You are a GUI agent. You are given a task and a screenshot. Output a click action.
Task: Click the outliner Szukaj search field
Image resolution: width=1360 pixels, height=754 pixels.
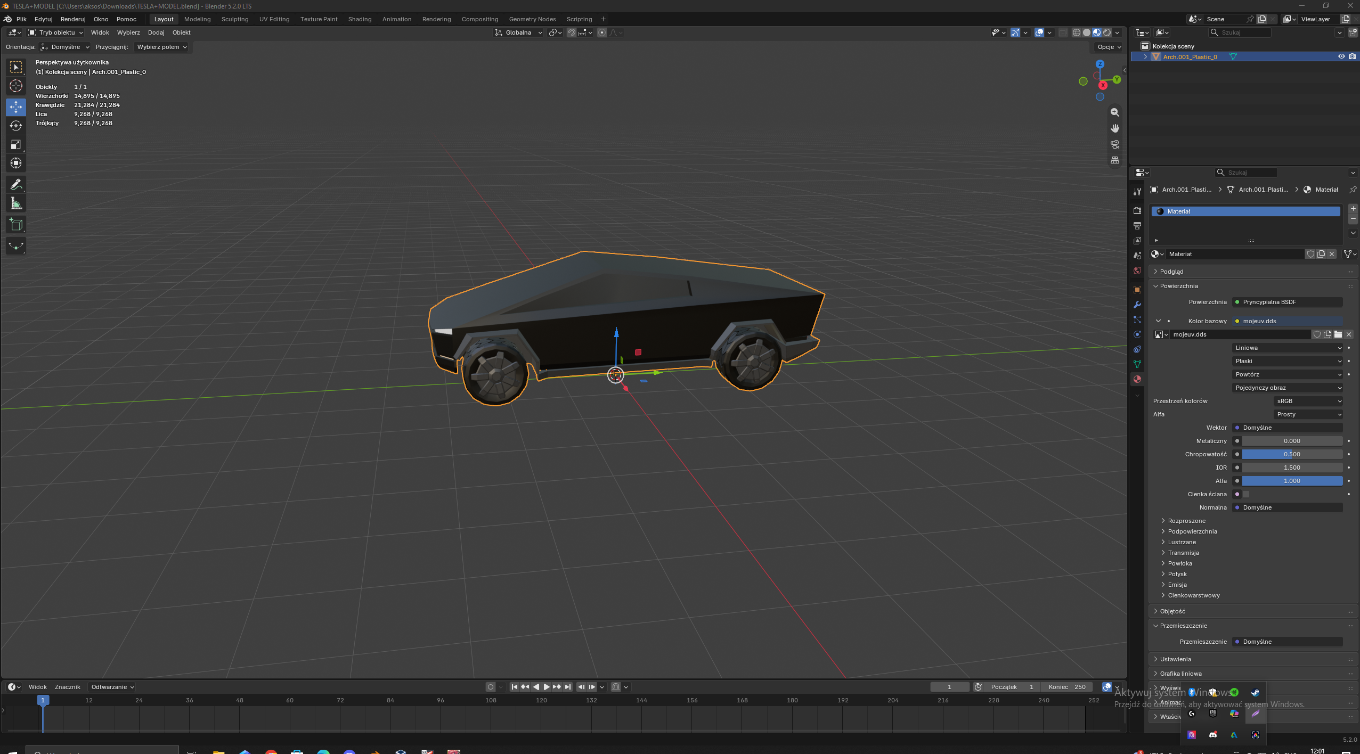click(1240, 32)
